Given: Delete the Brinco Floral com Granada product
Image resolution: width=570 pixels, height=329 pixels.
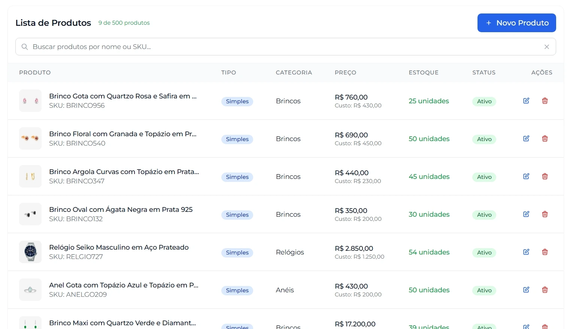Looking at the screenshot, I should 545,138.
